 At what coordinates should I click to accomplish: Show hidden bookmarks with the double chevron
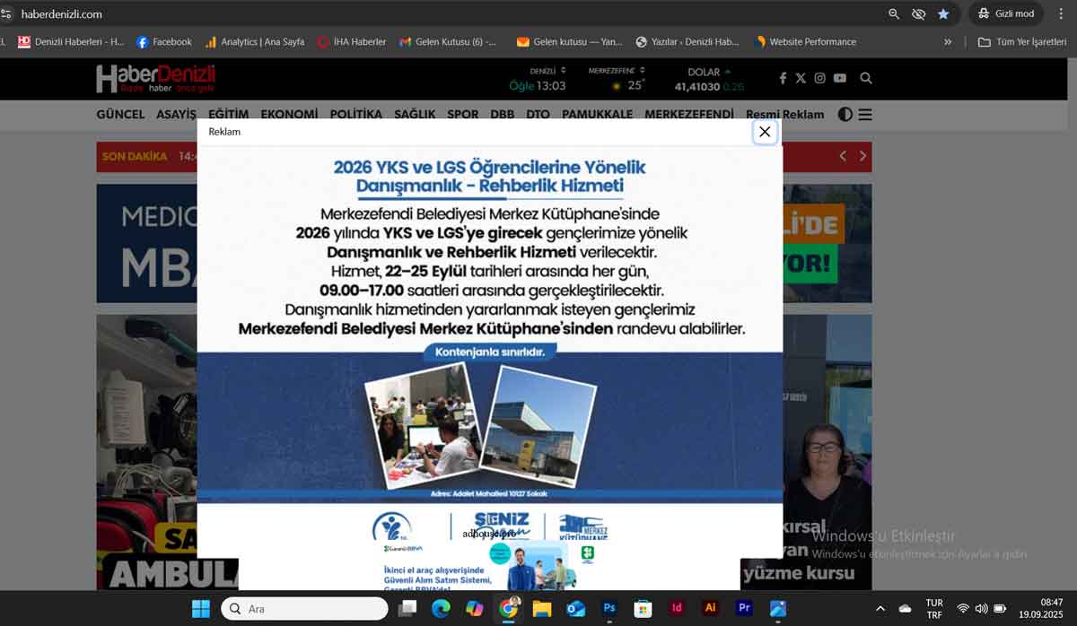948,41
